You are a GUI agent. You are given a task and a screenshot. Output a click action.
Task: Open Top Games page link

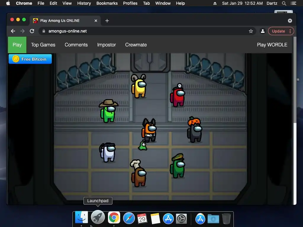[43, 45]
